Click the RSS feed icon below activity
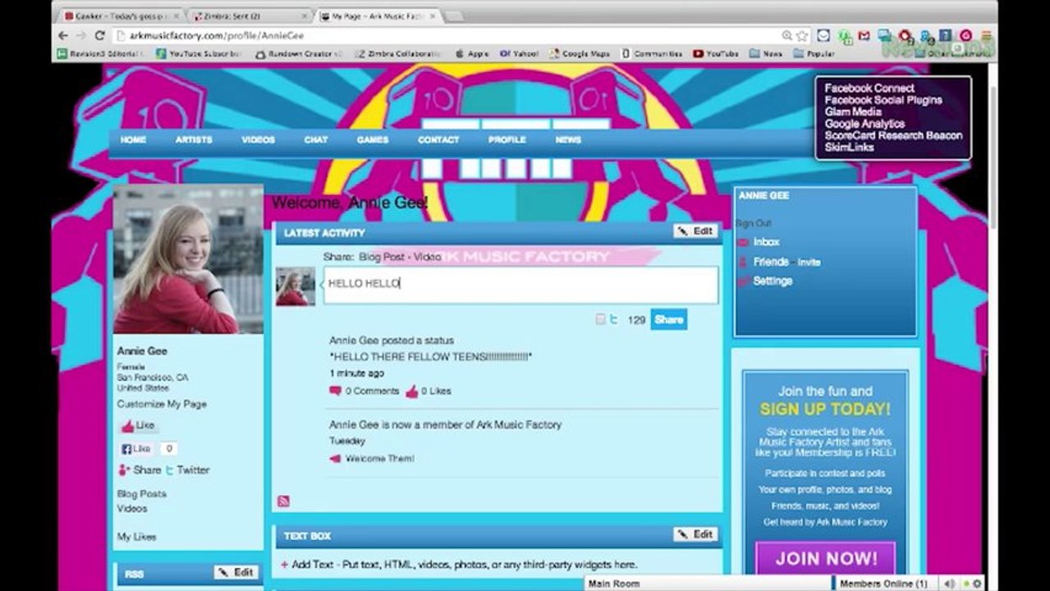 283,502
